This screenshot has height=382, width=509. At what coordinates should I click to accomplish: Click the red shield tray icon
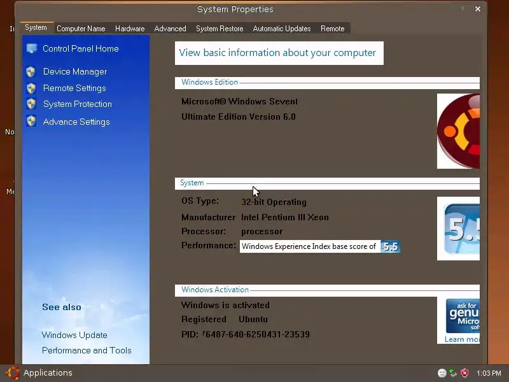[464, 373]
